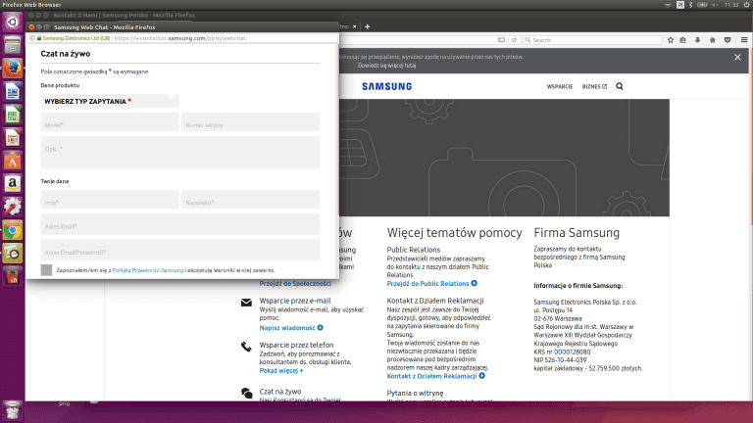Focus the Numer seryjny field
This screenshot has height=423, width=753.
point(251,121)
